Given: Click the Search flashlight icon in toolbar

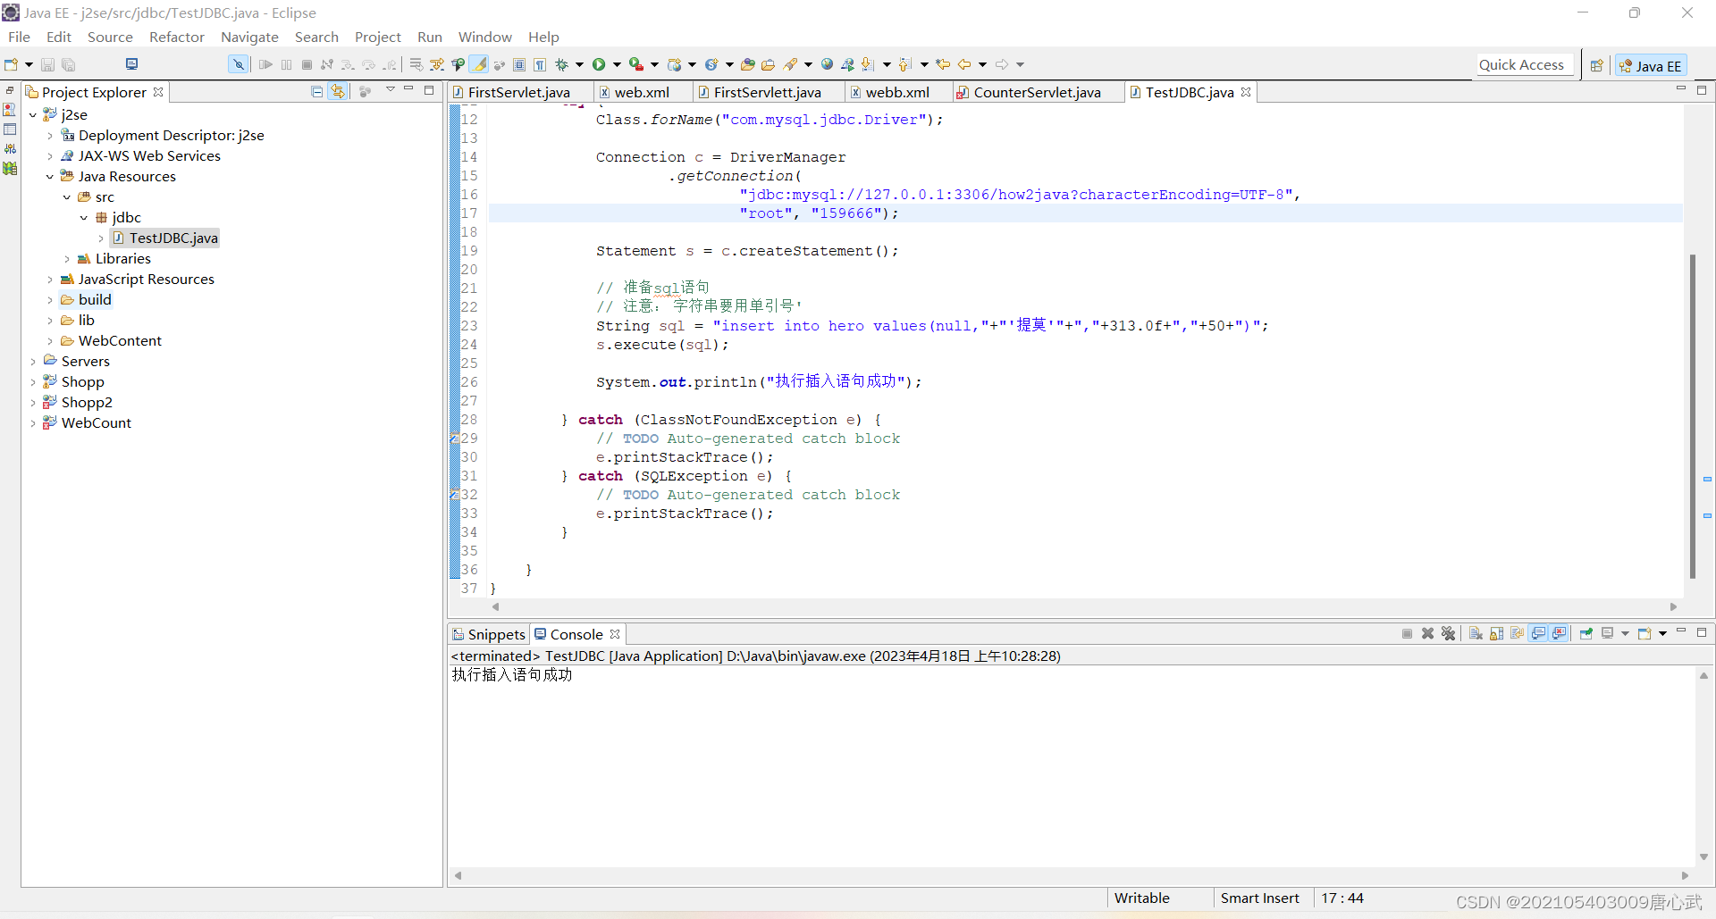Looking at the screenshot, I should [x=790, y=64].
